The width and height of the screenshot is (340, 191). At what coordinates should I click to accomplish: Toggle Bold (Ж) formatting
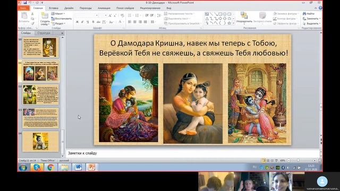77,22
